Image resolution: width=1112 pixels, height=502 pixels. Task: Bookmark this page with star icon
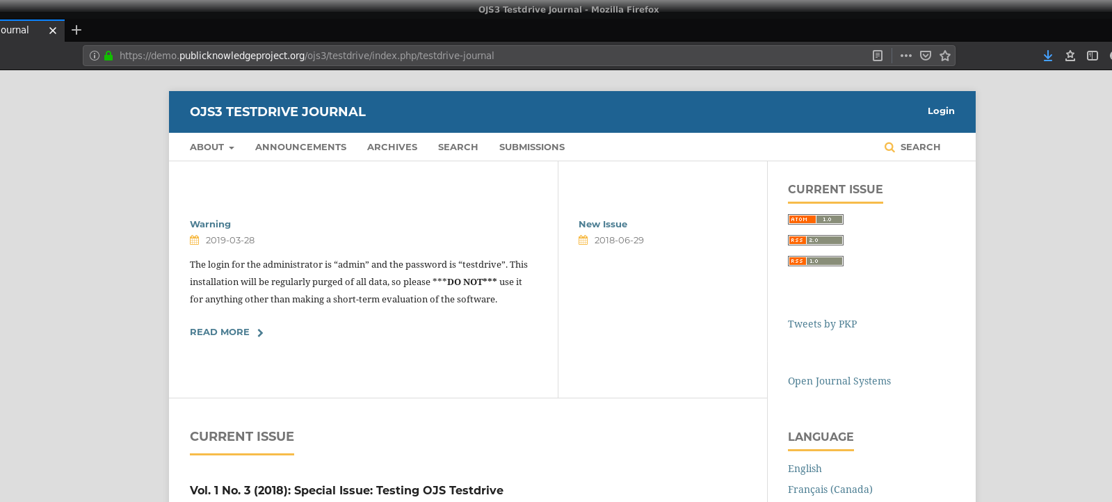click(944, 56)
